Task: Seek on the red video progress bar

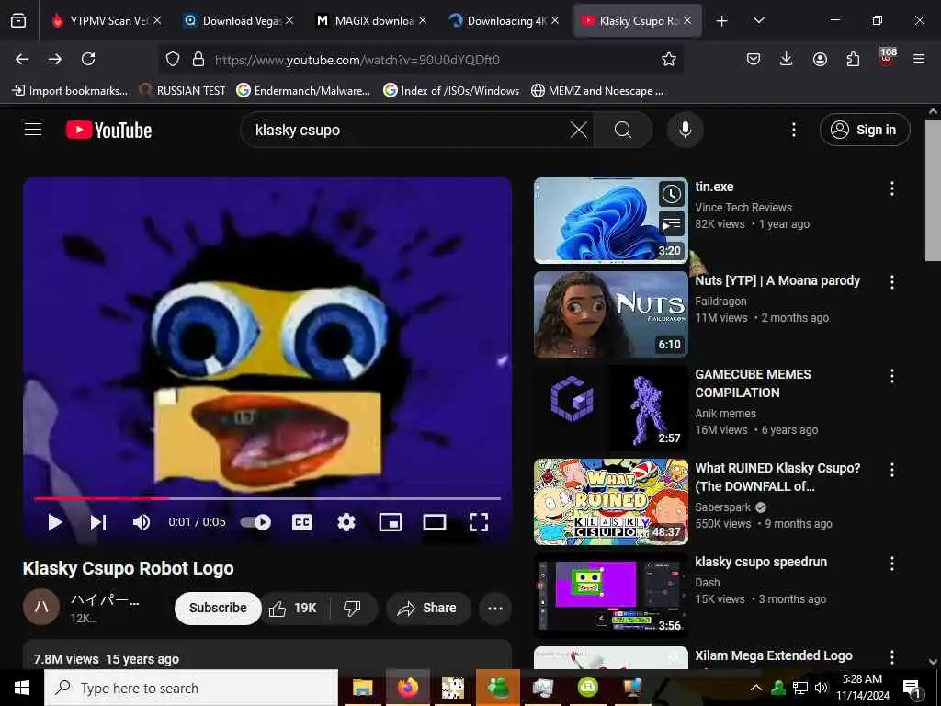Action: [x=267, y=498]
